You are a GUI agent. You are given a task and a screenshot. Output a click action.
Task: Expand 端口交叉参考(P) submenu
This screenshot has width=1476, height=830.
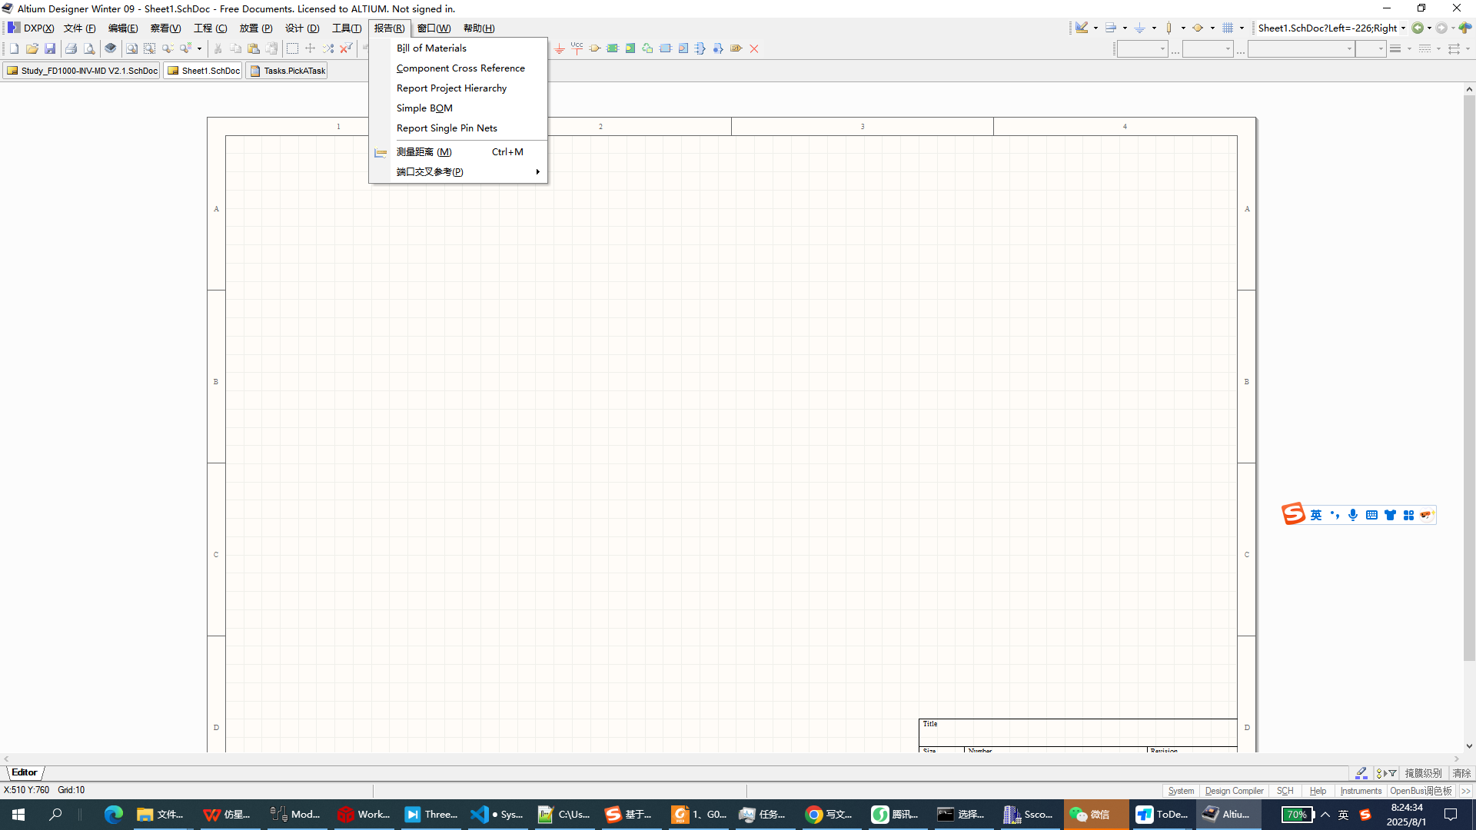[x=458, y=172]
